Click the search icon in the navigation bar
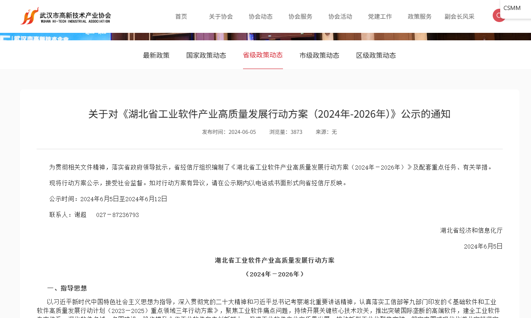The image size is (531, 318). [499, 15]
